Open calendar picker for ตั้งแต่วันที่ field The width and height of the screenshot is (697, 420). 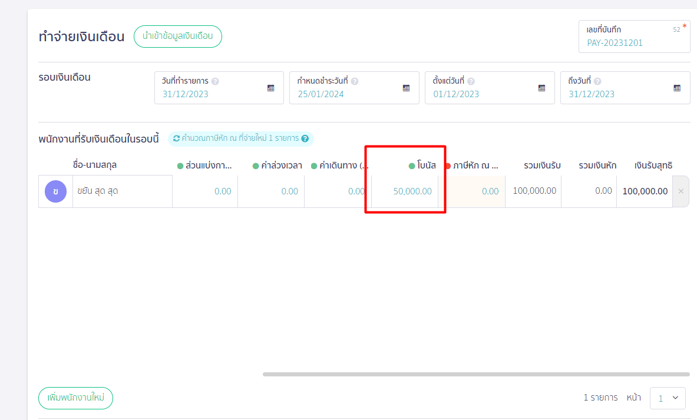[x=541, y=87]
